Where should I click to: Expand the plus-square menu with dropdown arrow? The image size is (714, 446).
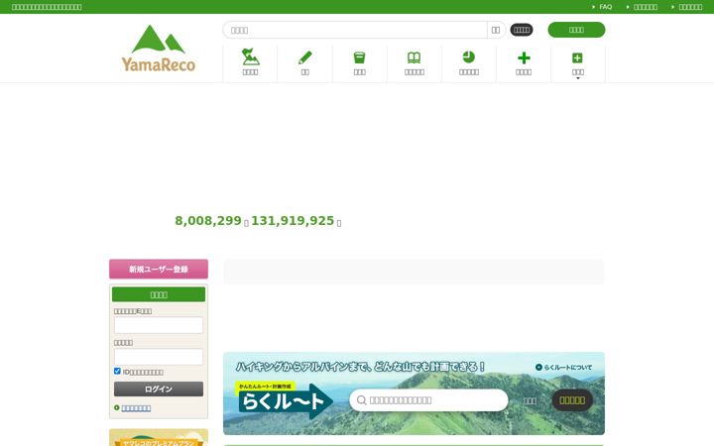point(578,63)
